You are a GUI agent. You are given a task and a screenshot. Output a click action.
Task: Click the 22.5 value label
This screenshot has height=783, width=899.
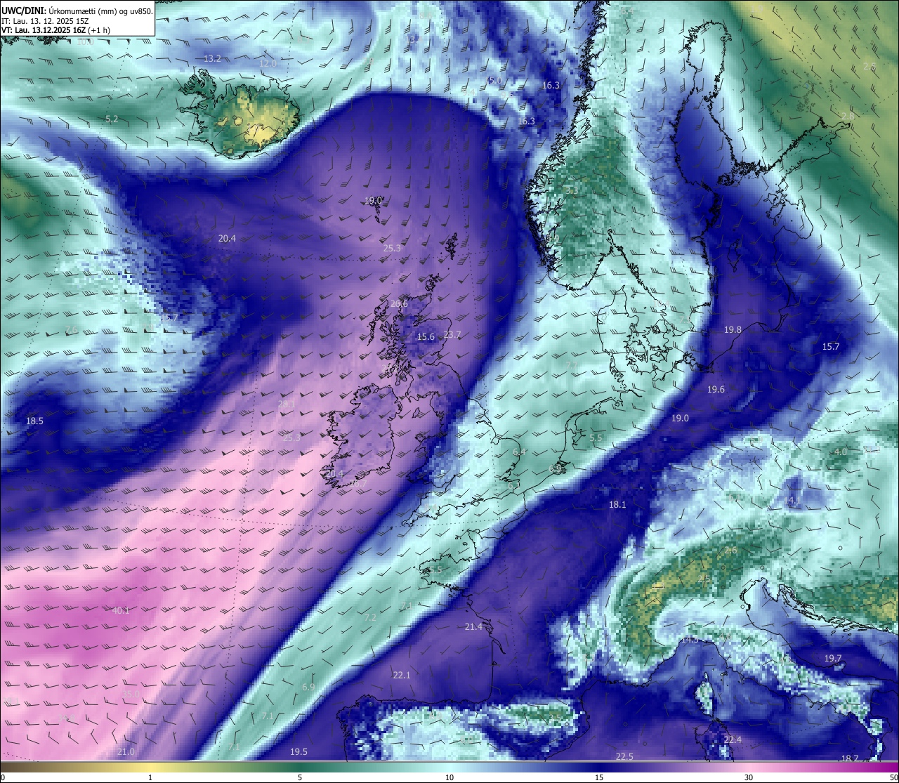(x=624, y=756)
